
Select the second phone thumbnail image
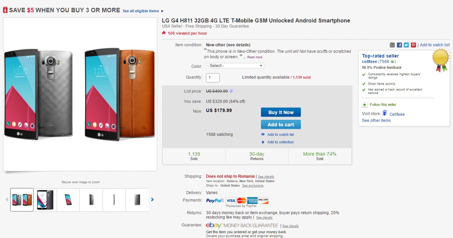click(x=45, y=200)
